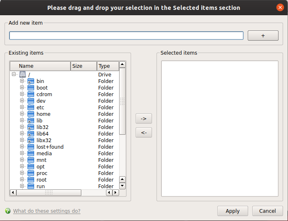The width and height of the screenshot is (288, 221).
Task: Click the -> move to selected button
Action: (144, 118)
